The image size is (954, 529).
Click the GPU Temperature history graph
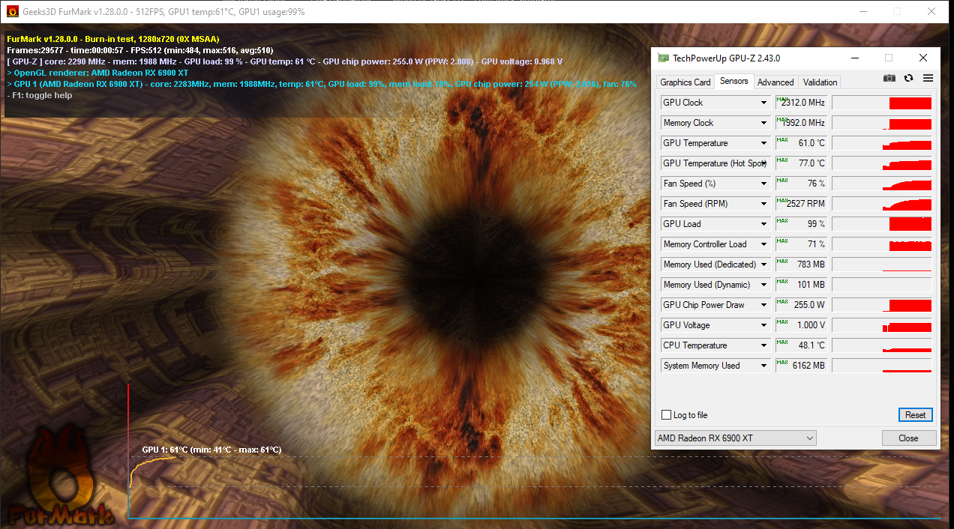pyautogui.click(x=882, y=143)
